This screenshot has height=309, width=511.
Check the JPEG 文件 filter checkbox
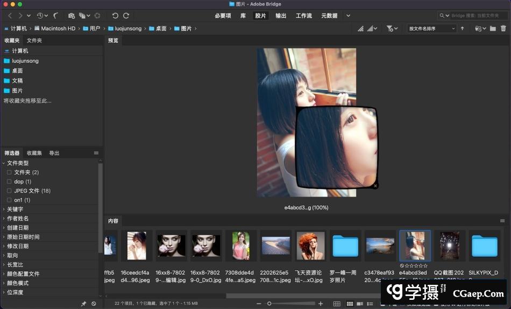[9, 191]
